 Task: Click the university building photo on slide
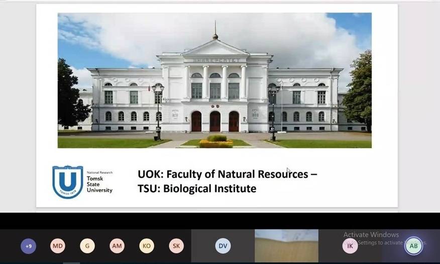[x=214, y=80]
